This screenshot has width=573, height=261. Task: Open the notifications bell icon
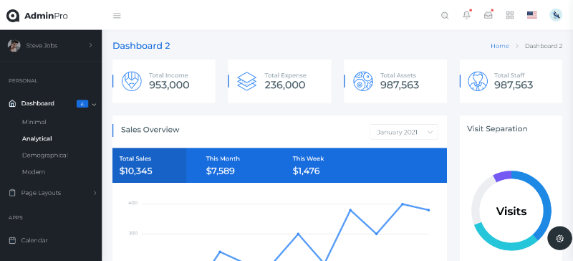point(467,15)
